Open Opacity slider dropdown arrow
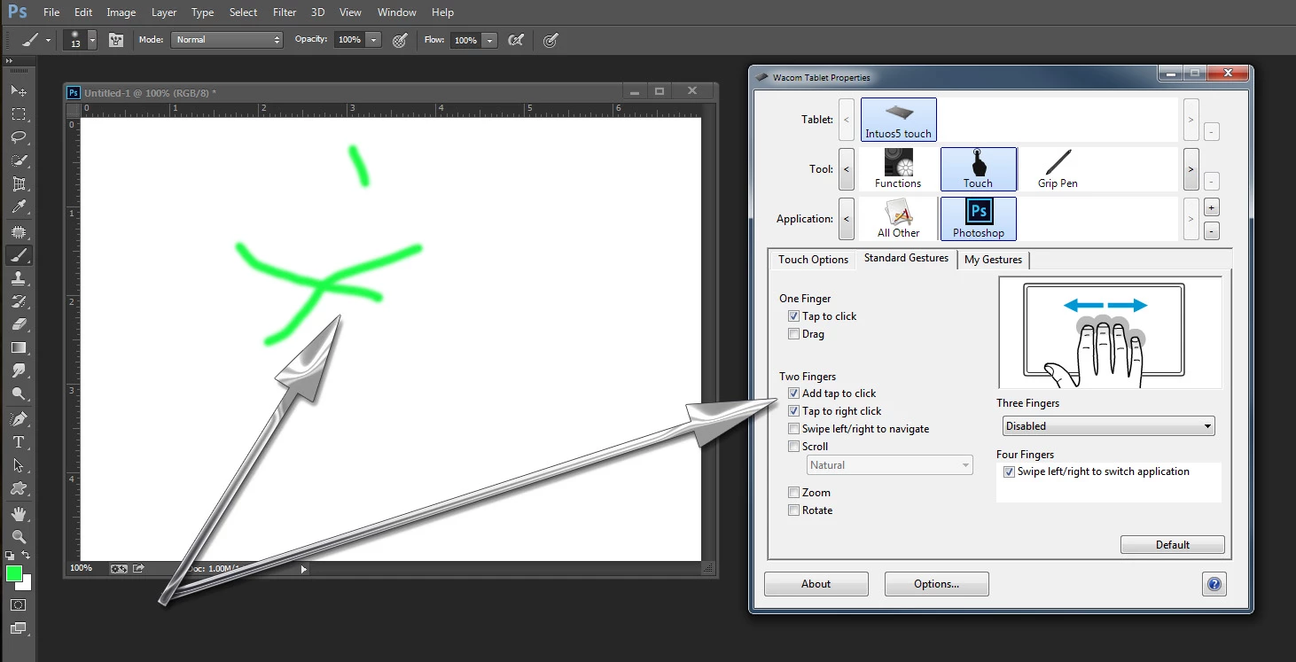This screenshot has width=1296, height=662. tap(373, 40)
